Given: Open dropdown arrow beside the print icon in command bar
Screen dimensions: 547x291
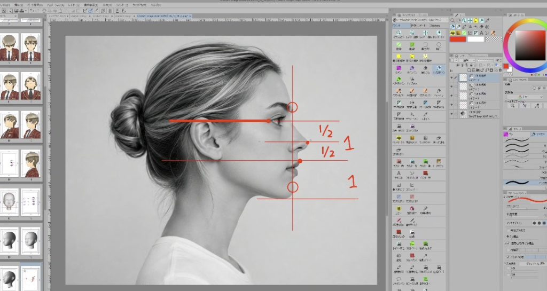Looking at the screenshot, I should click(x=26, y=11).
